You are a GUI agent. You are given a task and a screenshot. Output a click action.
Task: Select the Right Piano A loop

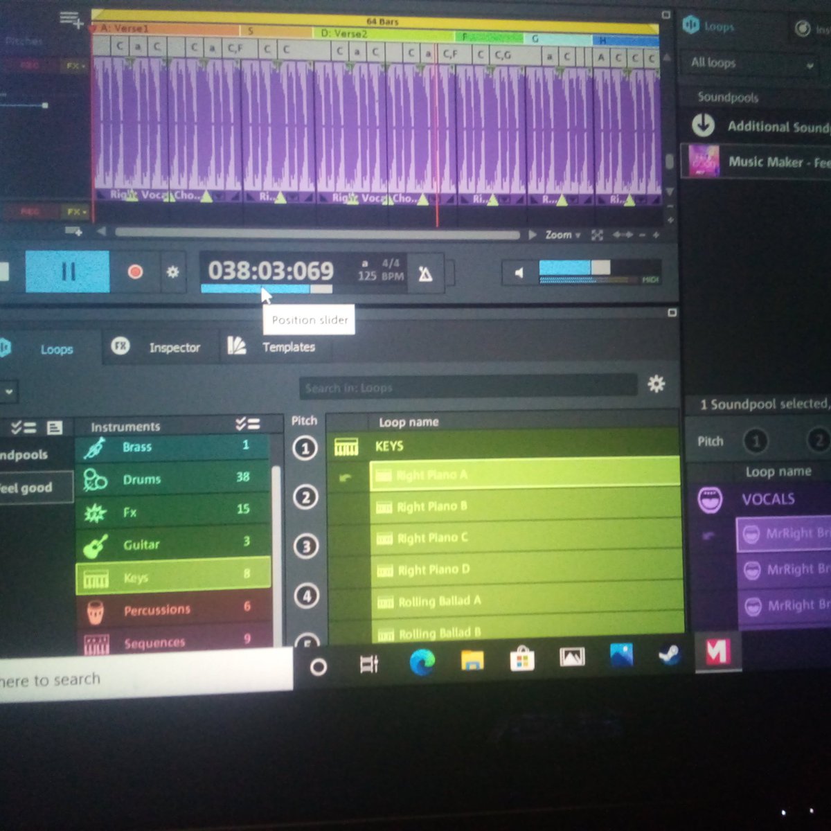pos(524,474)
